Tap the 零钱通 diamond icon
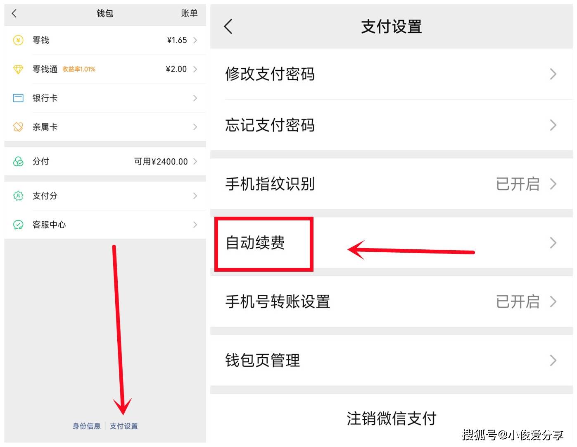577x447 pixels. click(18, 69)
